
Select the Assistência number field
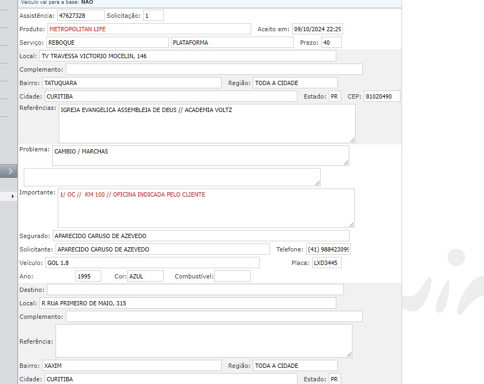(x=80, y=16)
